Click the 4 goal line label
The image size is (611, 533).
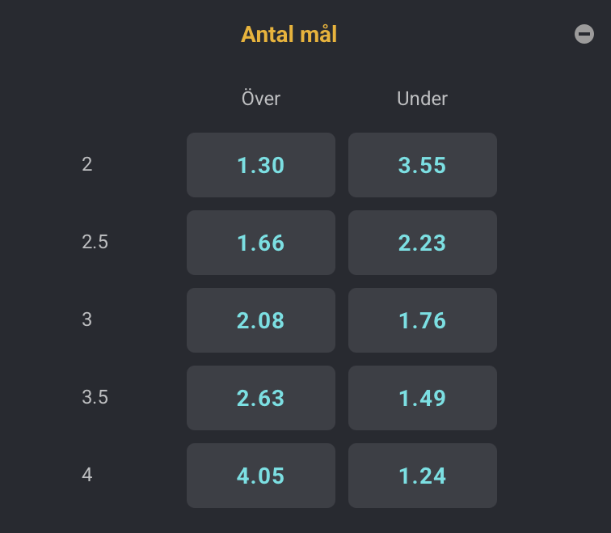click(87, 475)
